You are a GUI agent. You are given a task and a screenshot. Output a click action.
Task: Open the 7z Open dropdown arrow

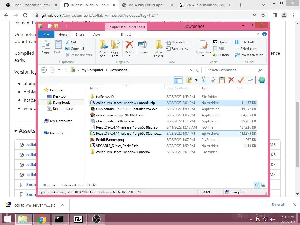click(229, 42)
